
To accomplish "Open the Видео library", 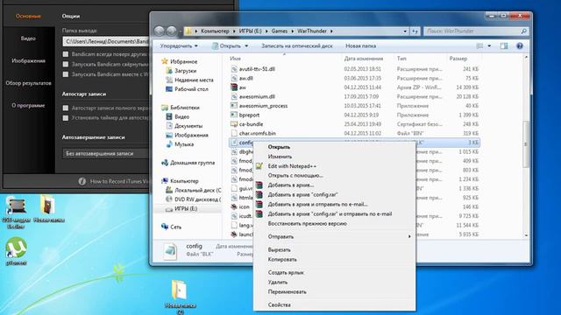I will [181, 116].
